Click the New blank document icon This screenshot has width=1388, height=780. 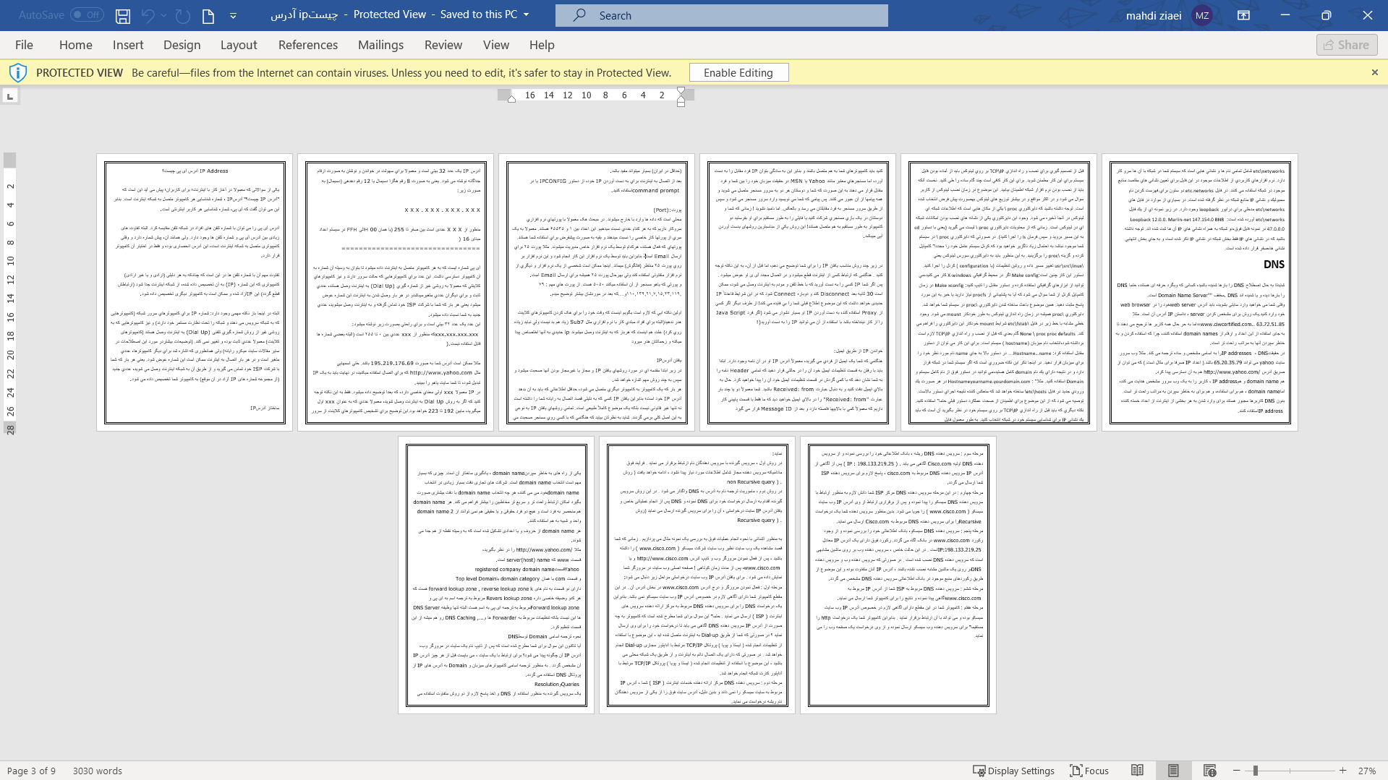[208, 15]
